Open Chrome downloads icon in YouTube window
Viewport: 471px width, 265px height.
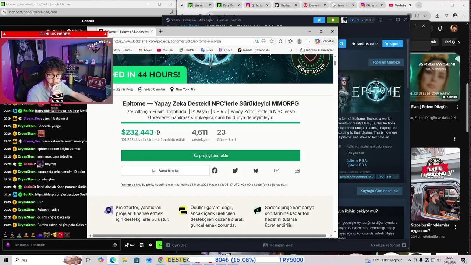437,16
